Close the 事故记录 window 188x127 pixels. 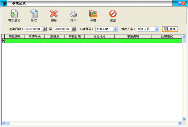coord(184,3)
